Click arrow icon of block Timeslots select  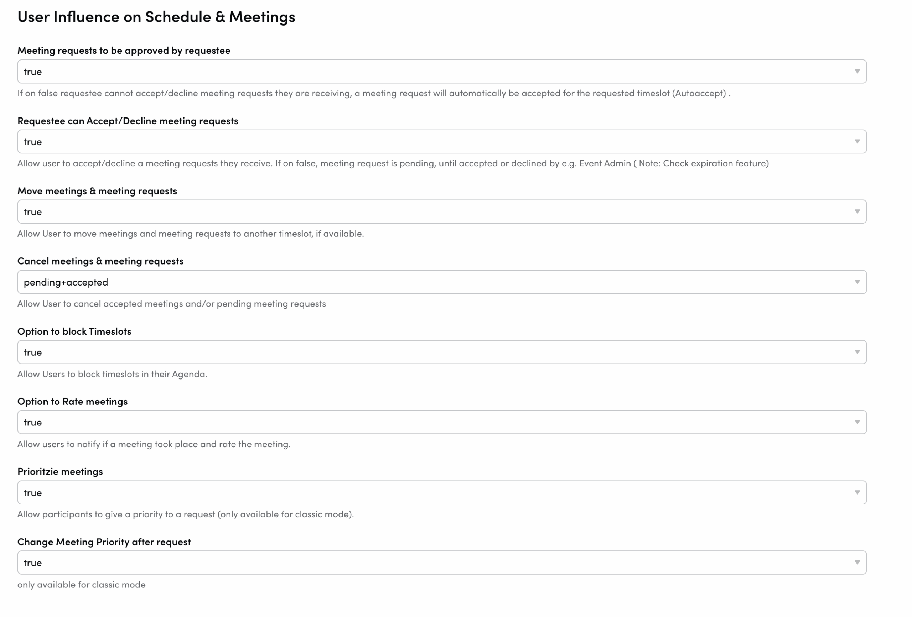[x=857, y=352]
